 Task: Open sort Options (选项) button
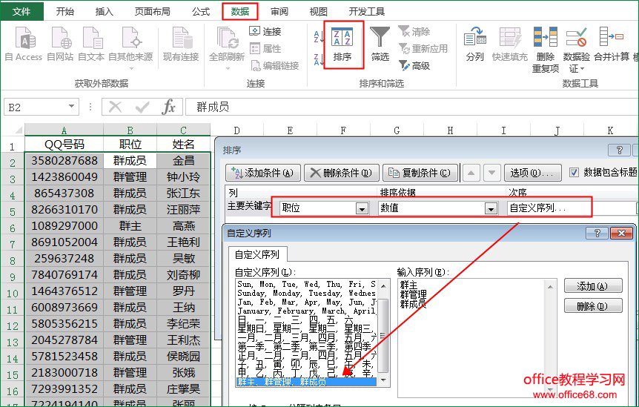tap(533, 173)
